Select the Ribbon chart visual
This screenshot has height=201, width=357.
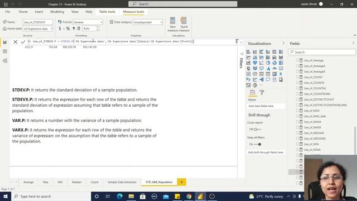[x=281, y=58]
